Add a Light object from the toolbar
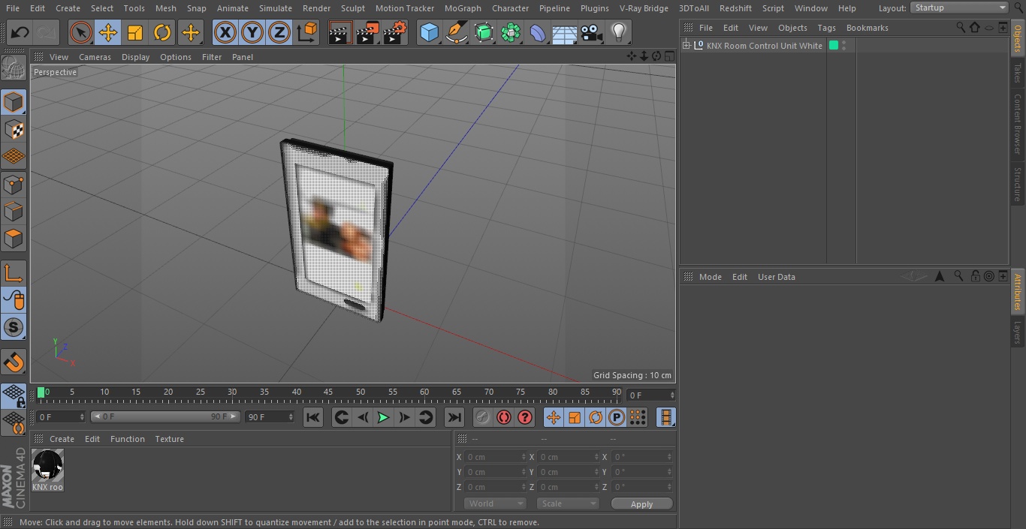The width and height of the screenshot is (1026, 529). pyautogui.click(x=618, y=32)
